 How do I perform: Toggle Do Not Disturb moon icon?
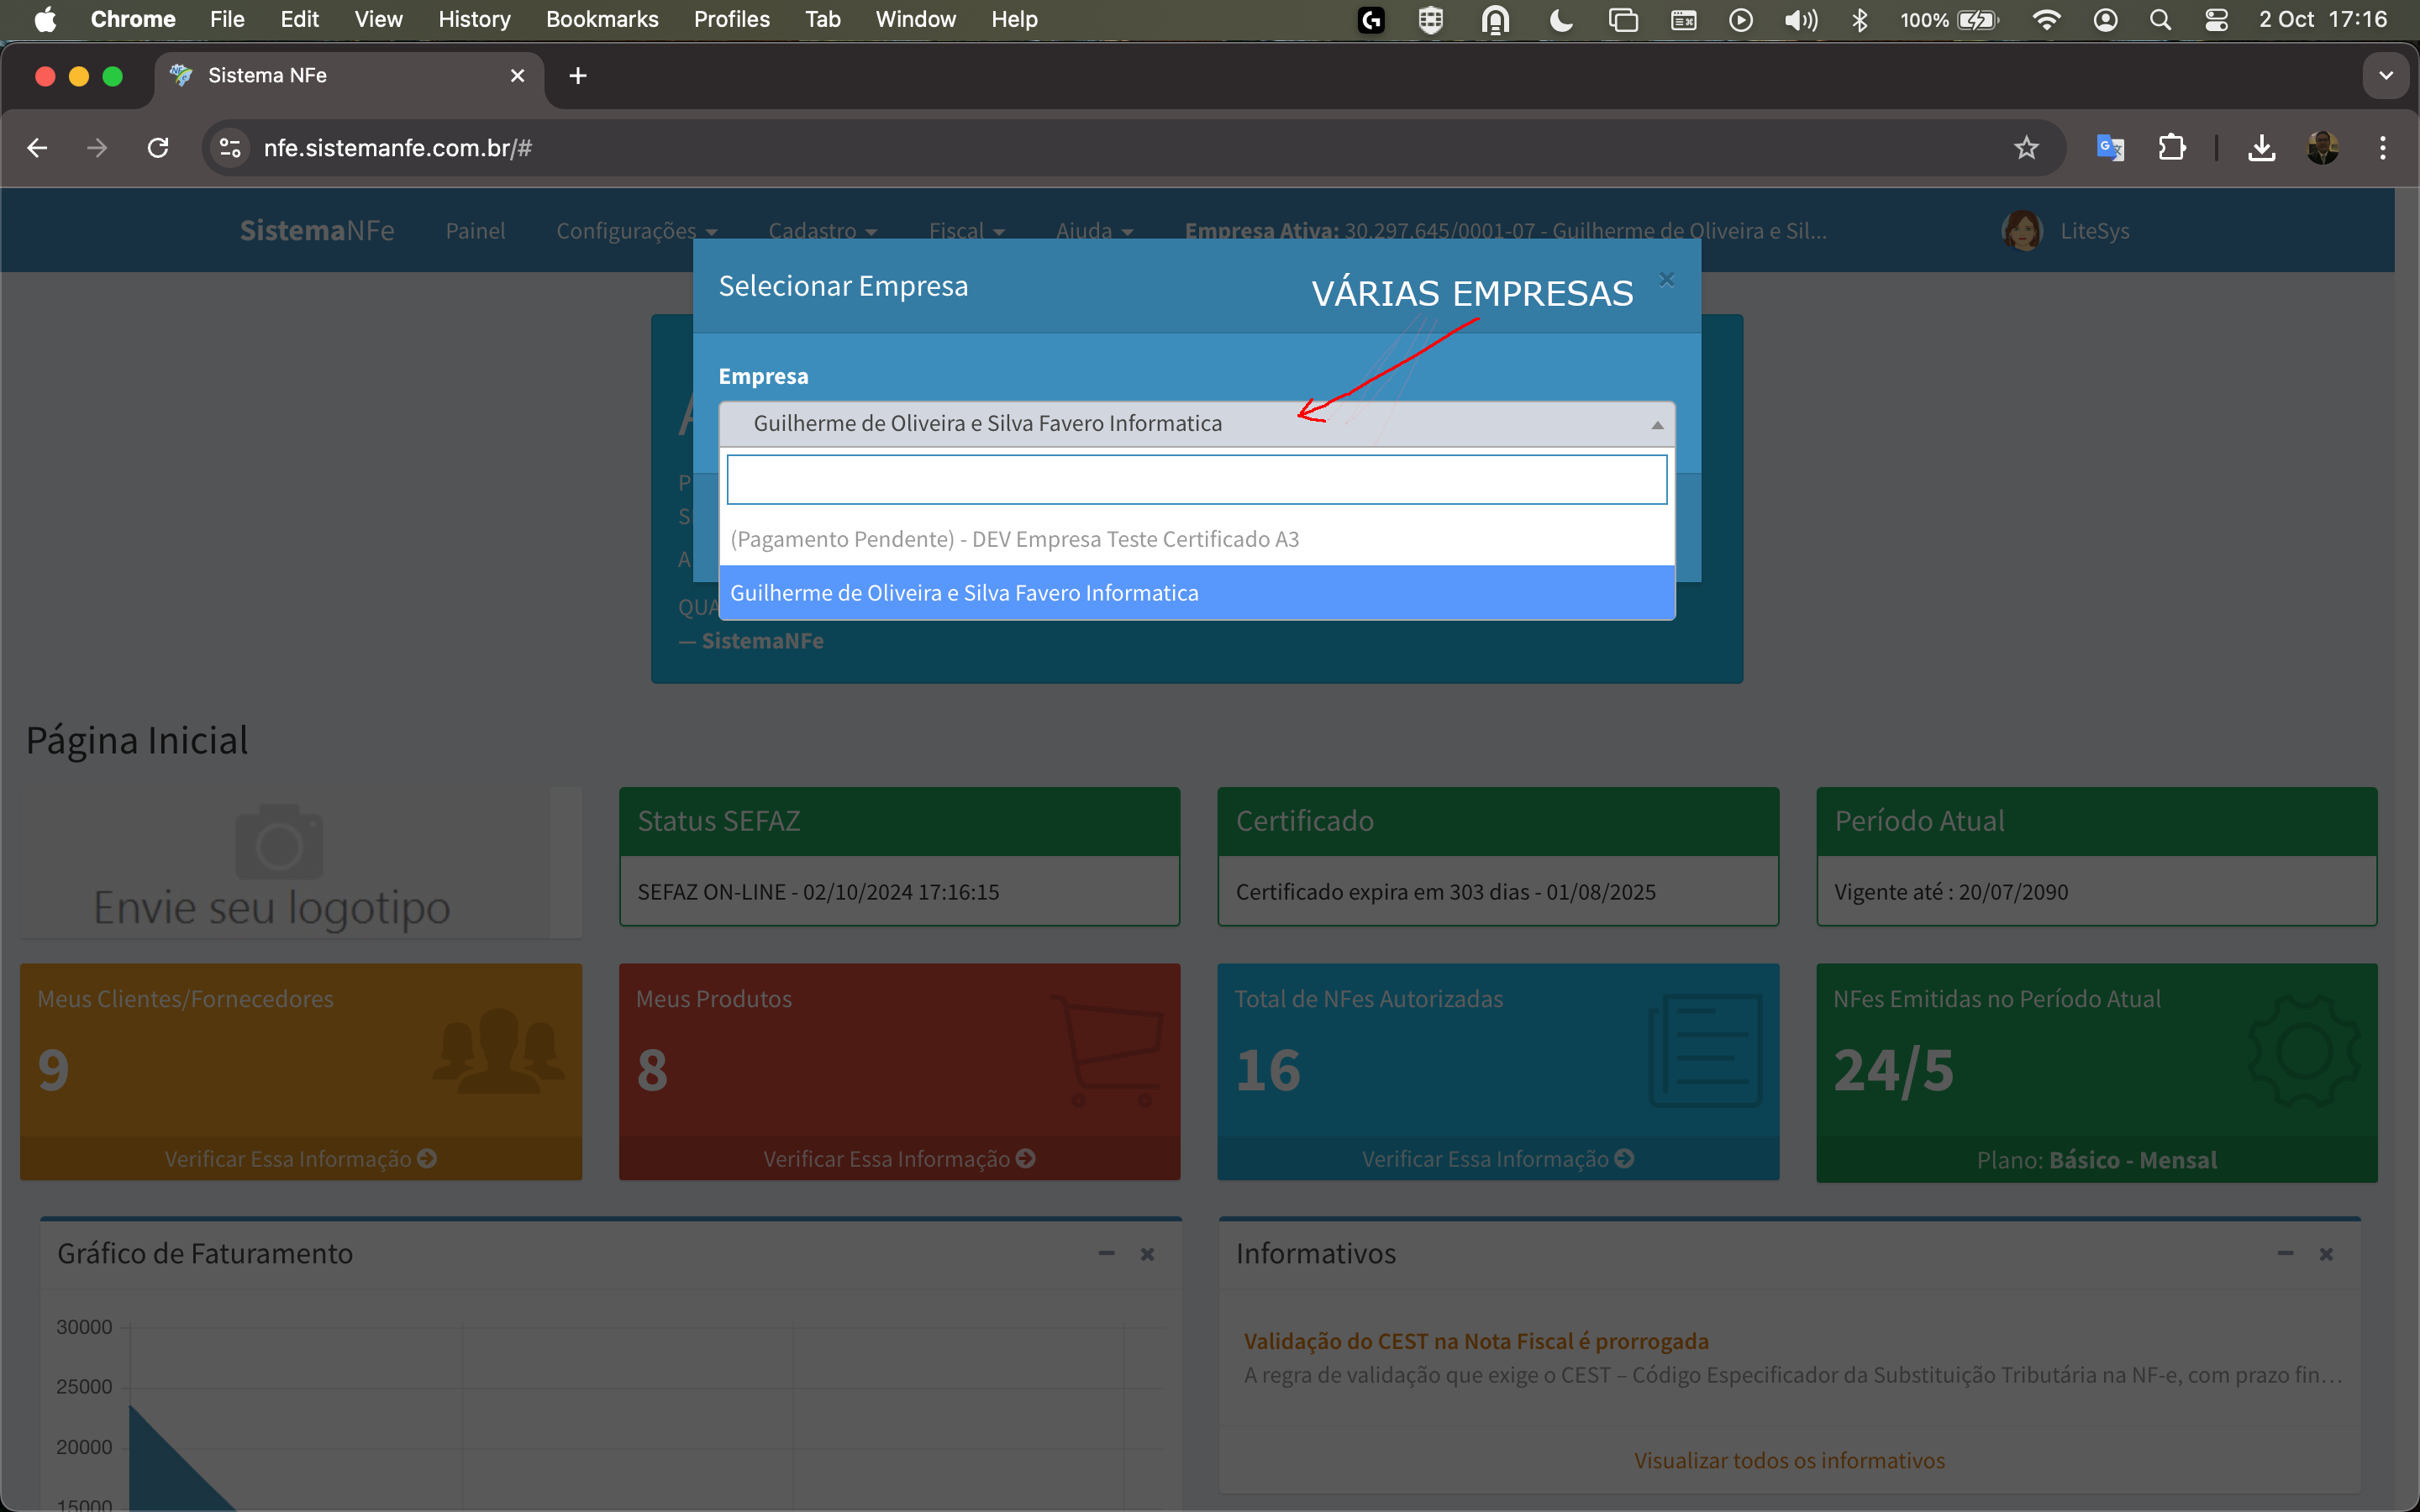pyautogui.click(x=1561, y=20)
